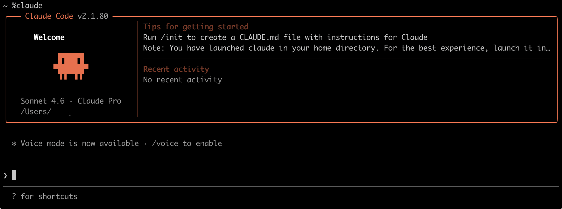Click 'for shortcuts' hint text
The width and height of the screenshot is (562, 209).
(x=49, y=197)
